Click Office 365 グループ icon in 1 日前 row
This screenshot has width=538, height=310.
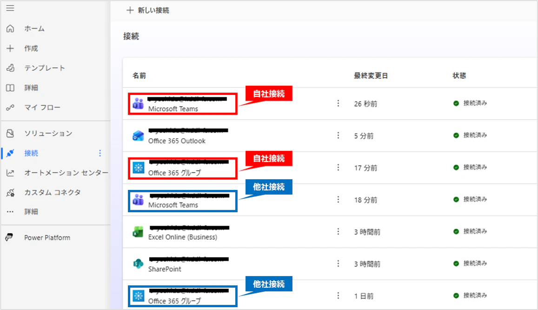tap(139, 296)
